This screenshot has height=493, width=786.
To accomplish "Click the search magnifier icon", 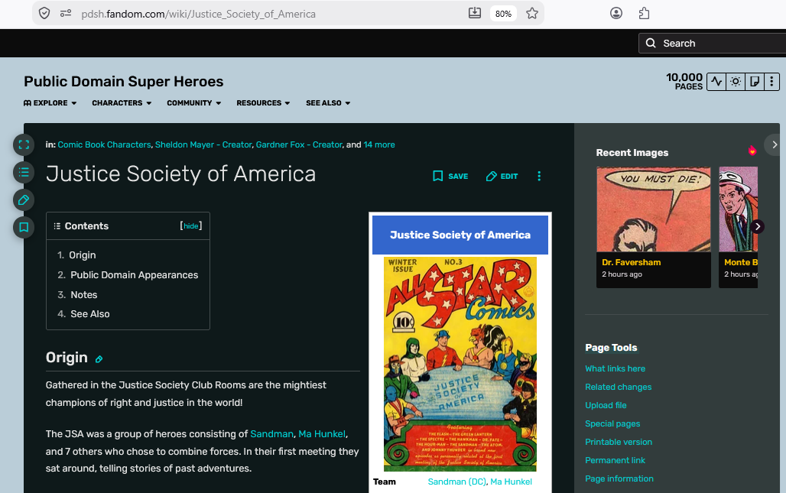I will point(651,43).
